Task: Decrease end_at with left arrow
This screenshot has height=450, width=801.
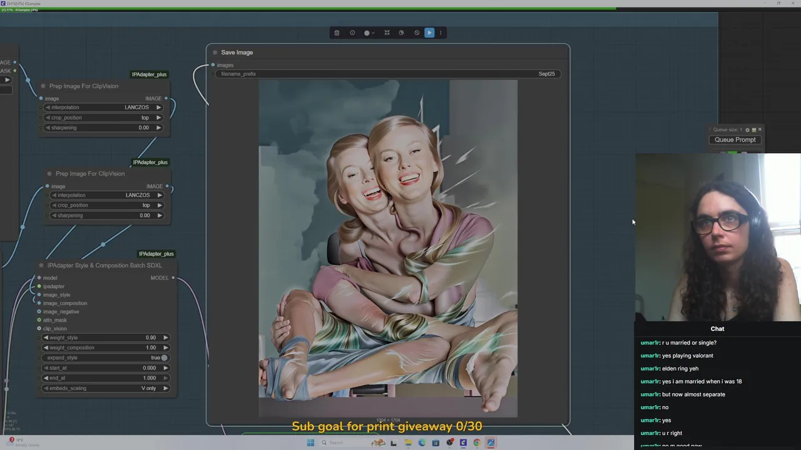Action: tap(46, 378)
